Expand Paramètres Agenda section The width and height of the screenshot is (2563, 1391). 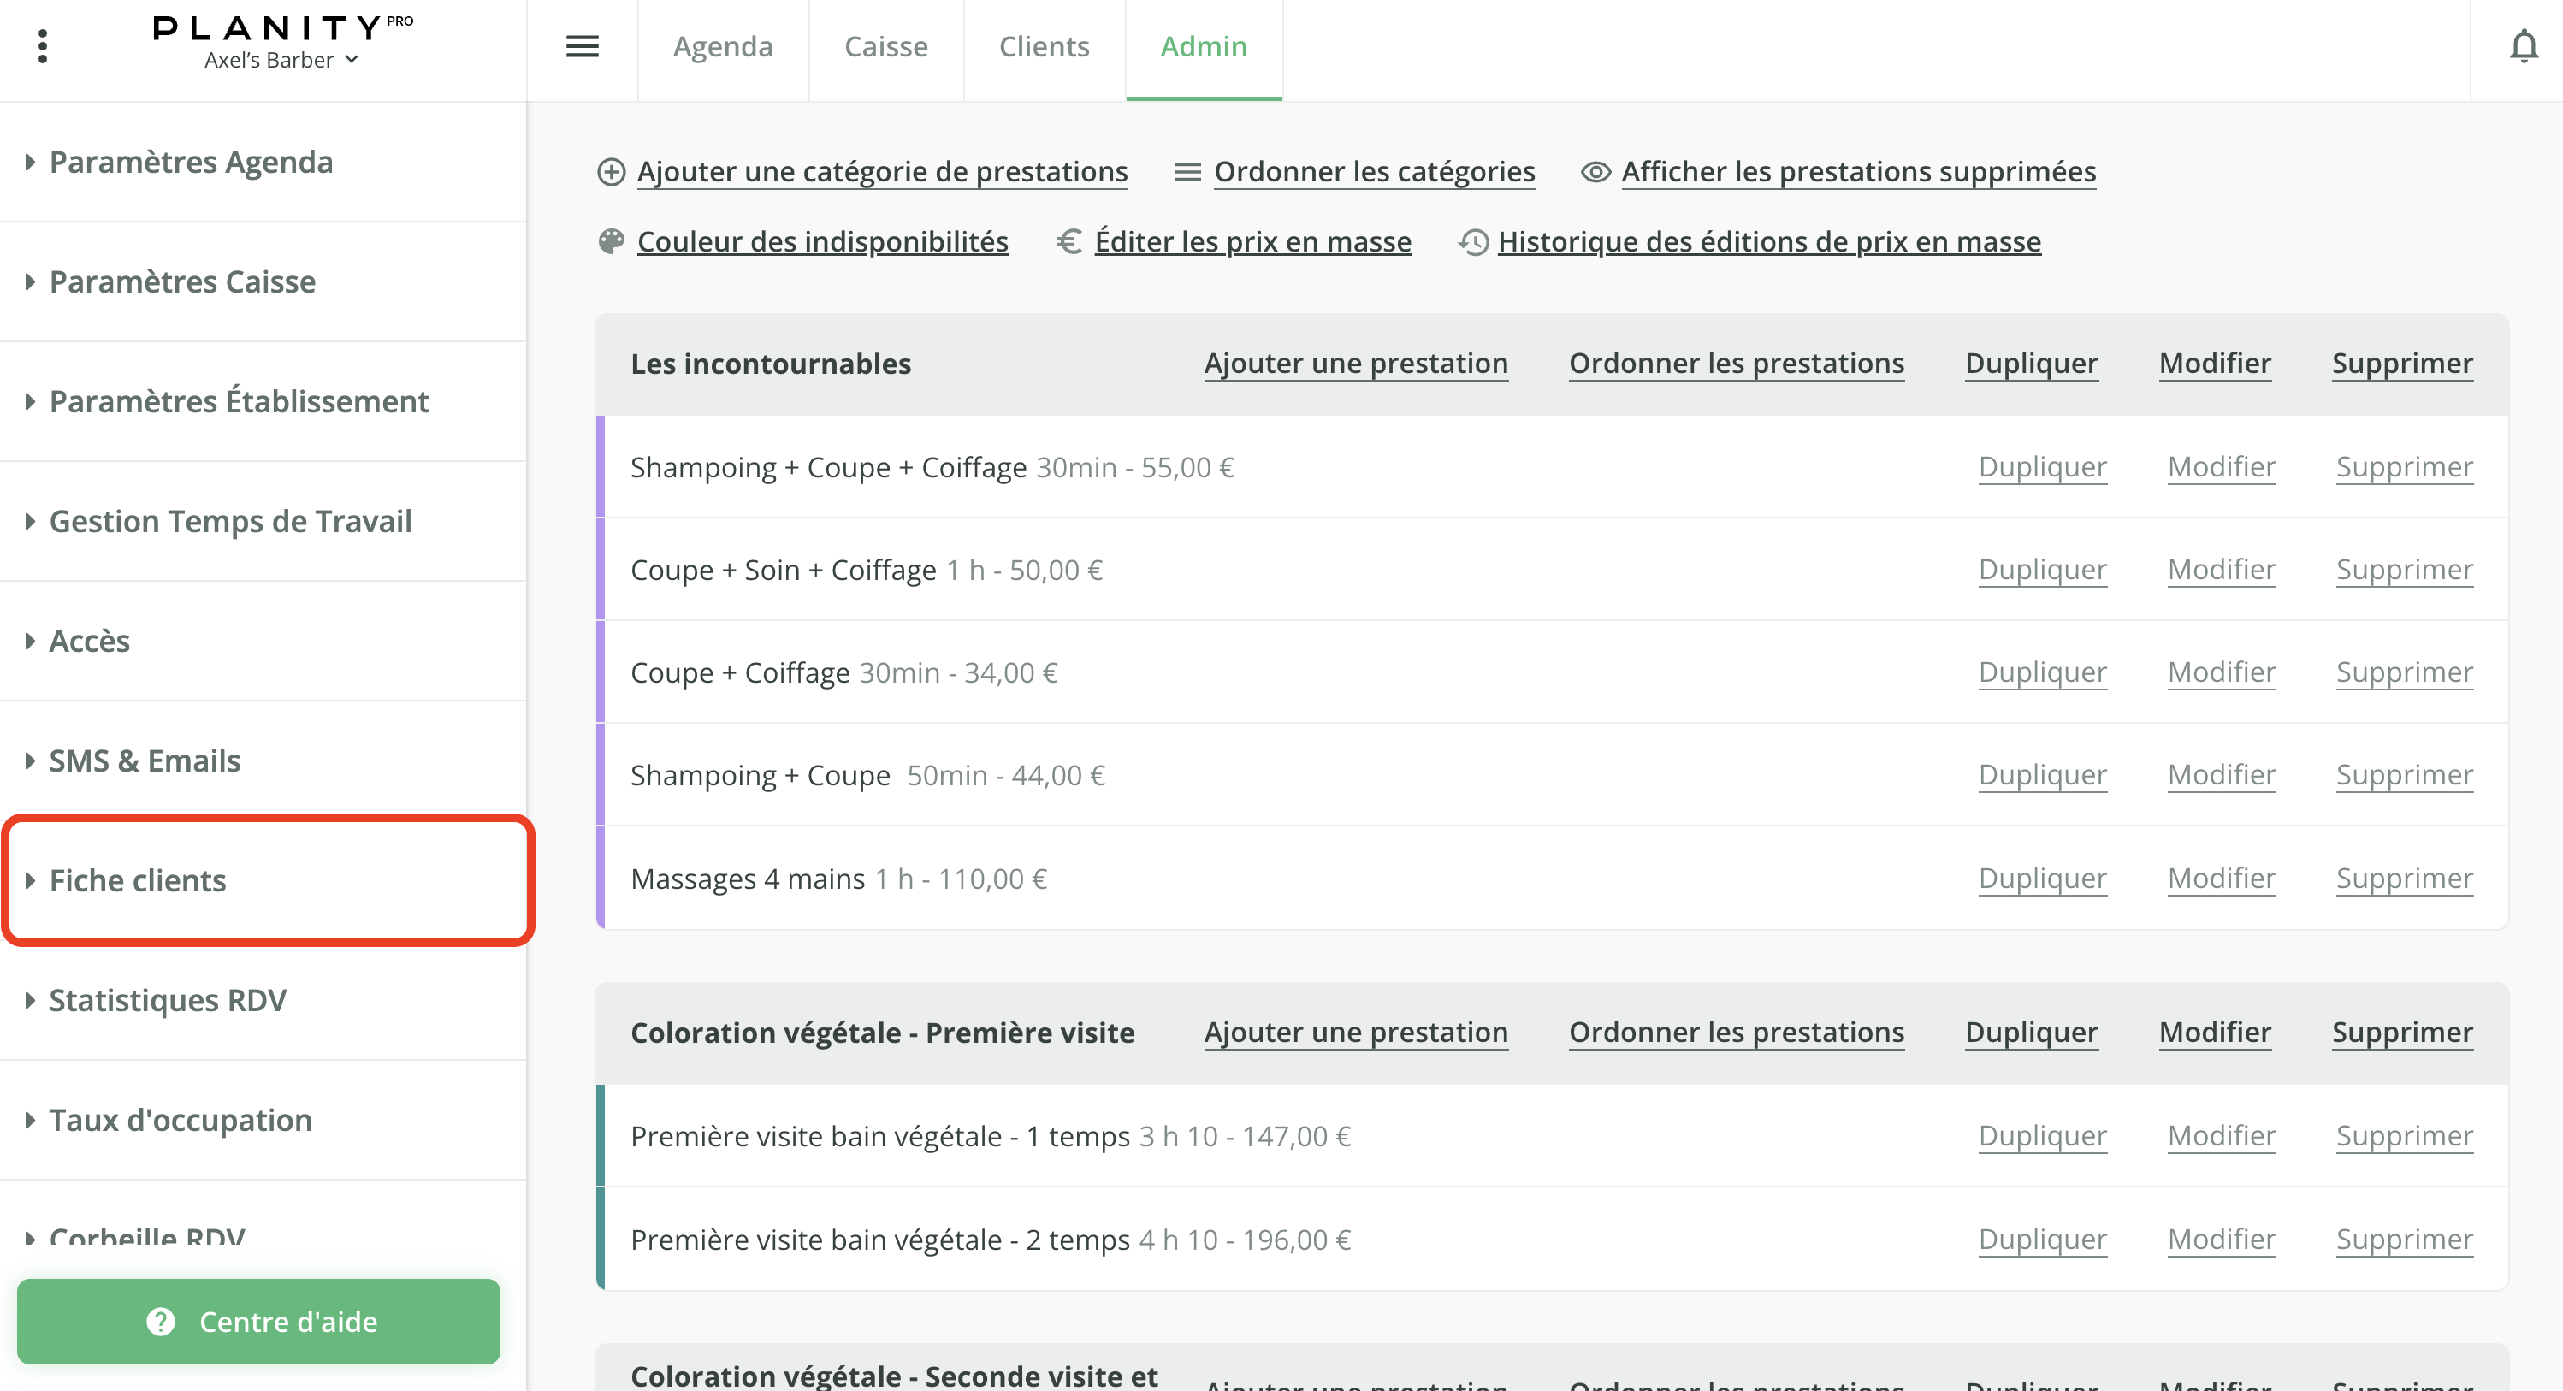[x=191, y=163]
